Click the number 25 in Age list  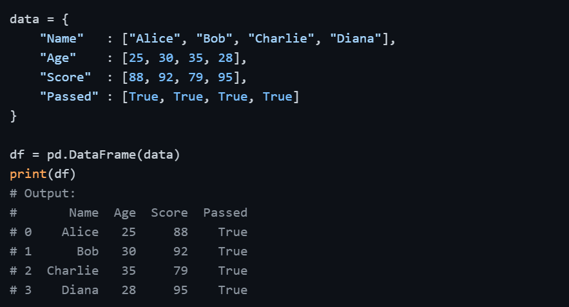pyautogui.click(x=137, y=58)
